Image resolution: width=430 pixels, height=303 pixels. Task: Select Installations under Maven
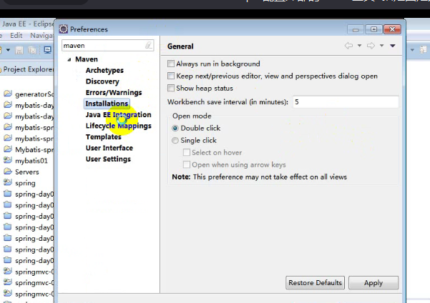(107, 104)
